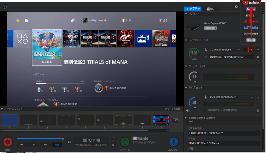
Task: Take a snapshot with the camera icon
Action: (x=70, y=142)
